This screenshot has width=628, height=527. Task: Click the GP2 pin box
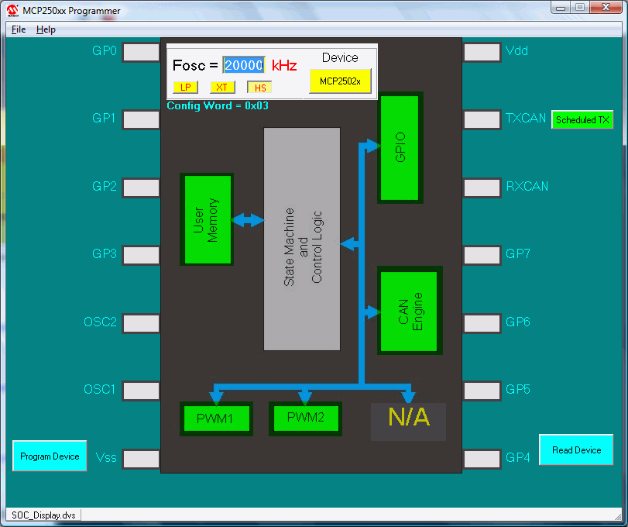(x=141, y=188)
